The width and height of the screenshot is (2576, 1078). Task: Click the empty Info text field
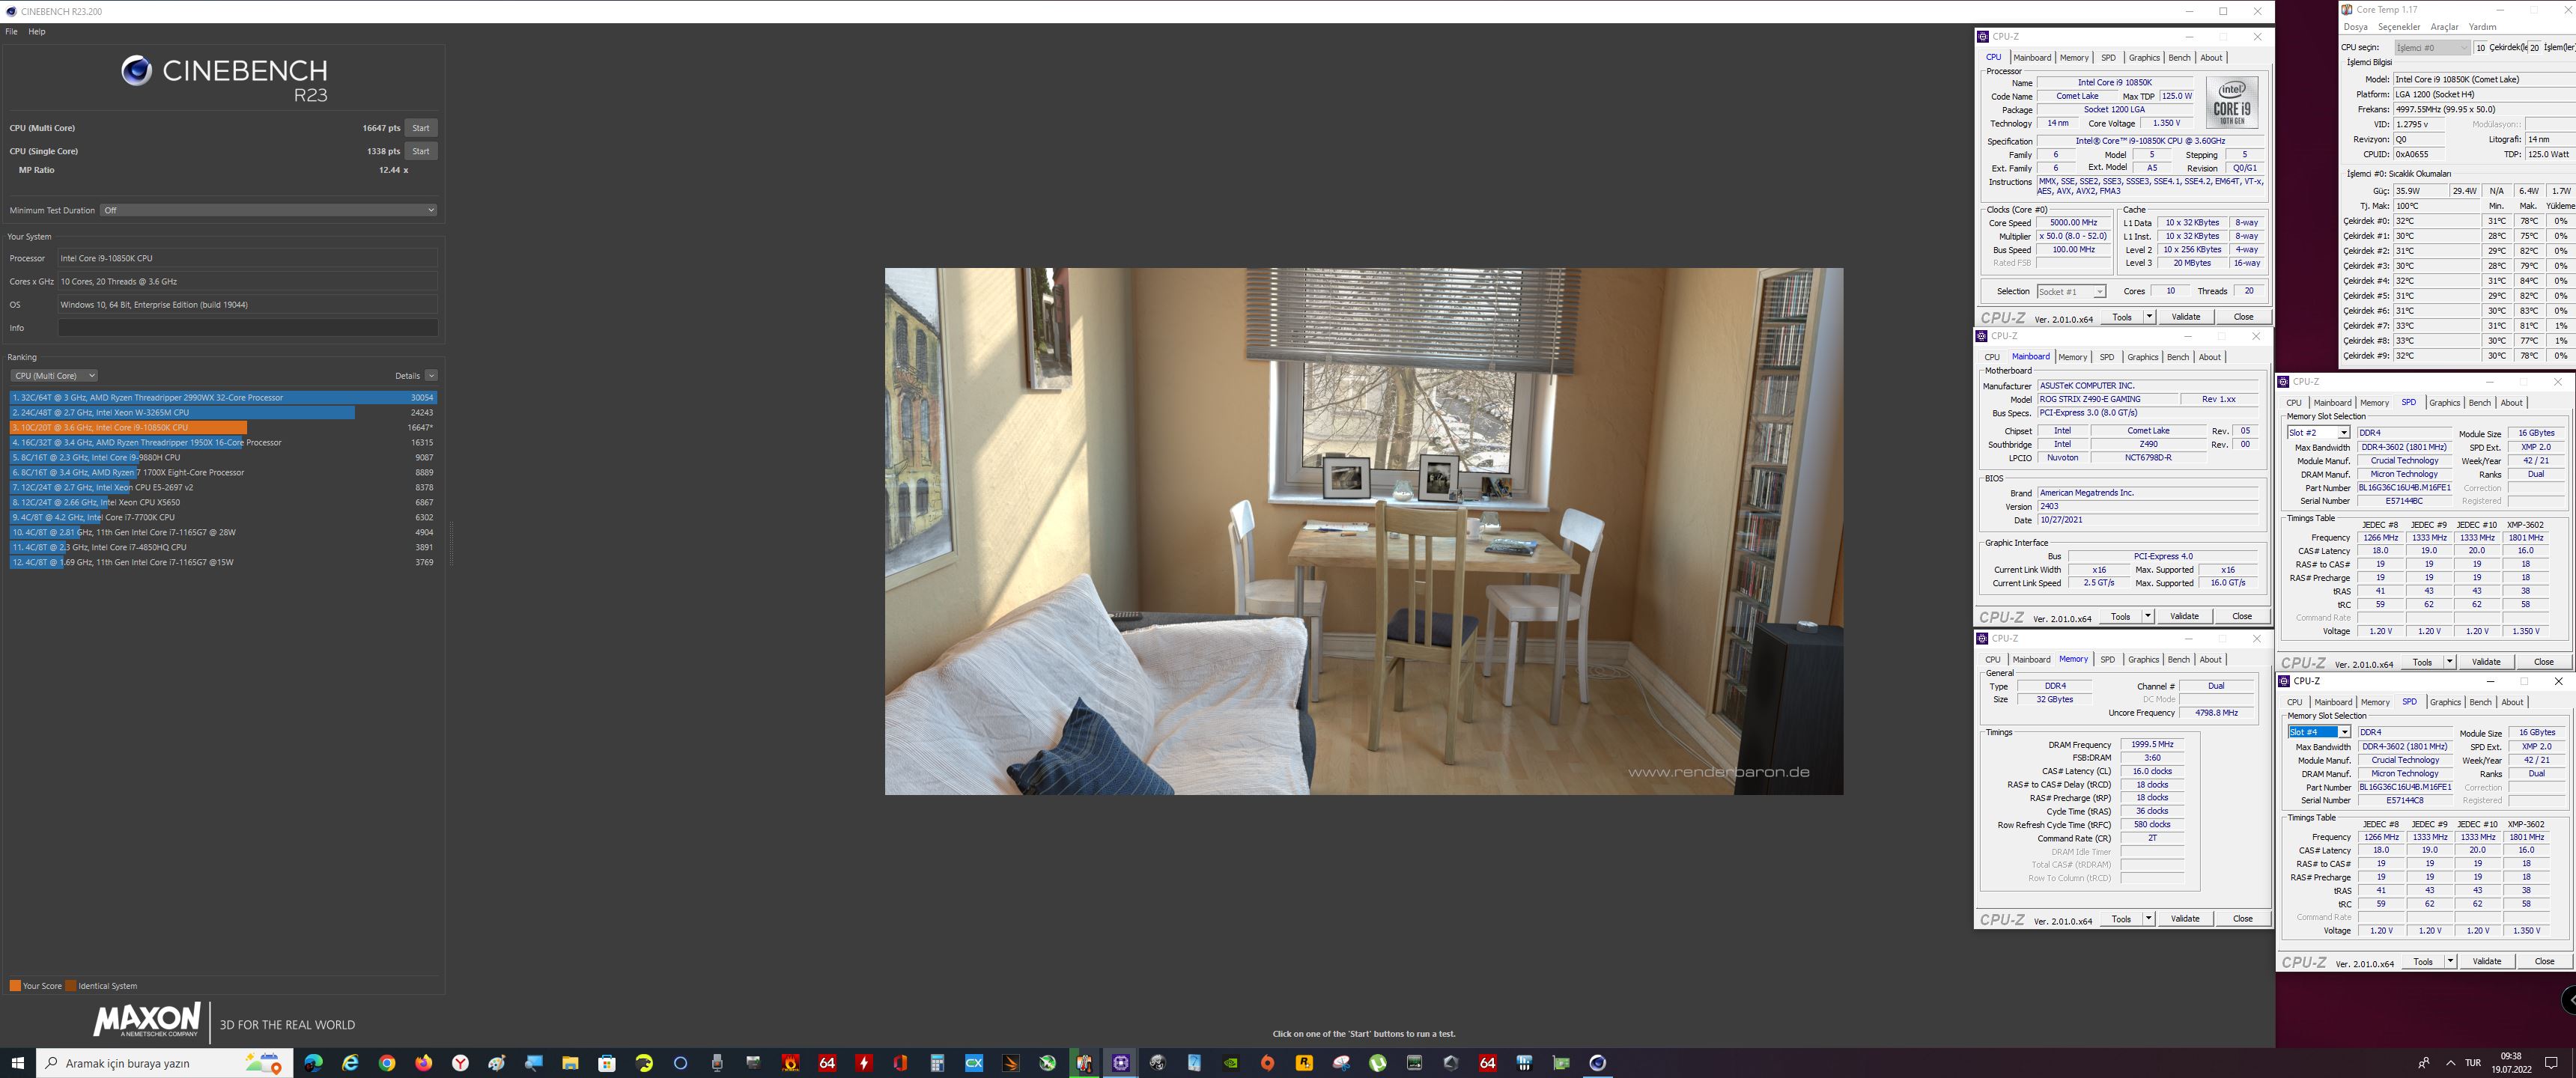(x=247, y=328)
